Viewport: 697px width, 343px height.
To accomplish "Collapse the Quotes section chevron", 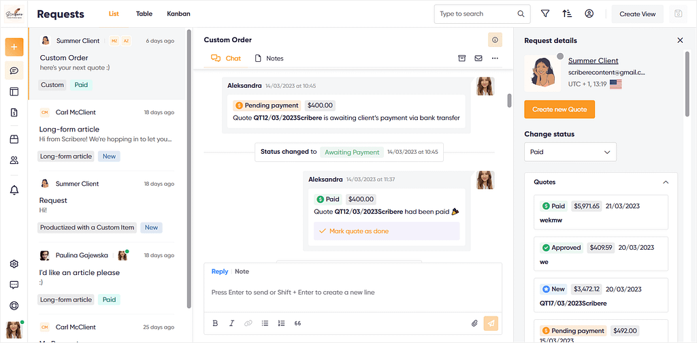I will pos(666,182).
